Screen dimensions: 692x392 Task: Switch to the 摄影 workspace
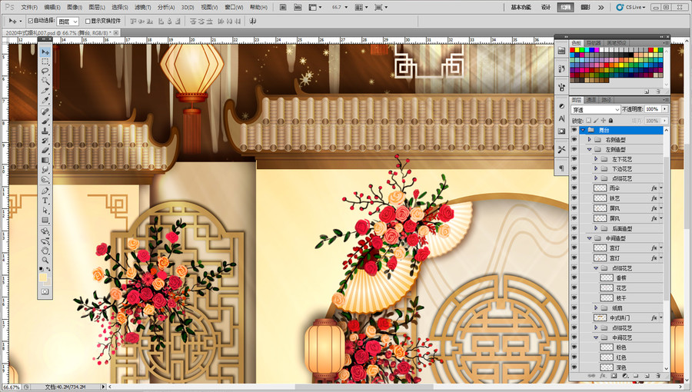586,8
